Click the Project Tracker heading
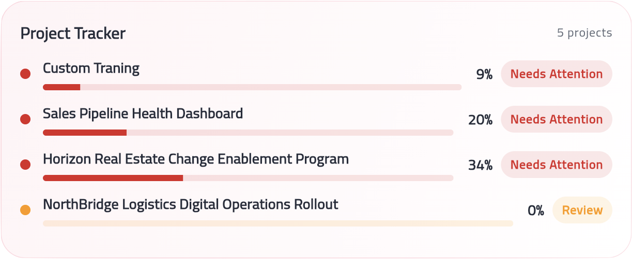 (x=73, y=34)
